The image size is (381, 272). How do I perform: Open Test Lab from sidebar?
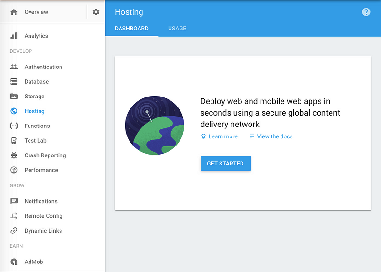(35, 140)
